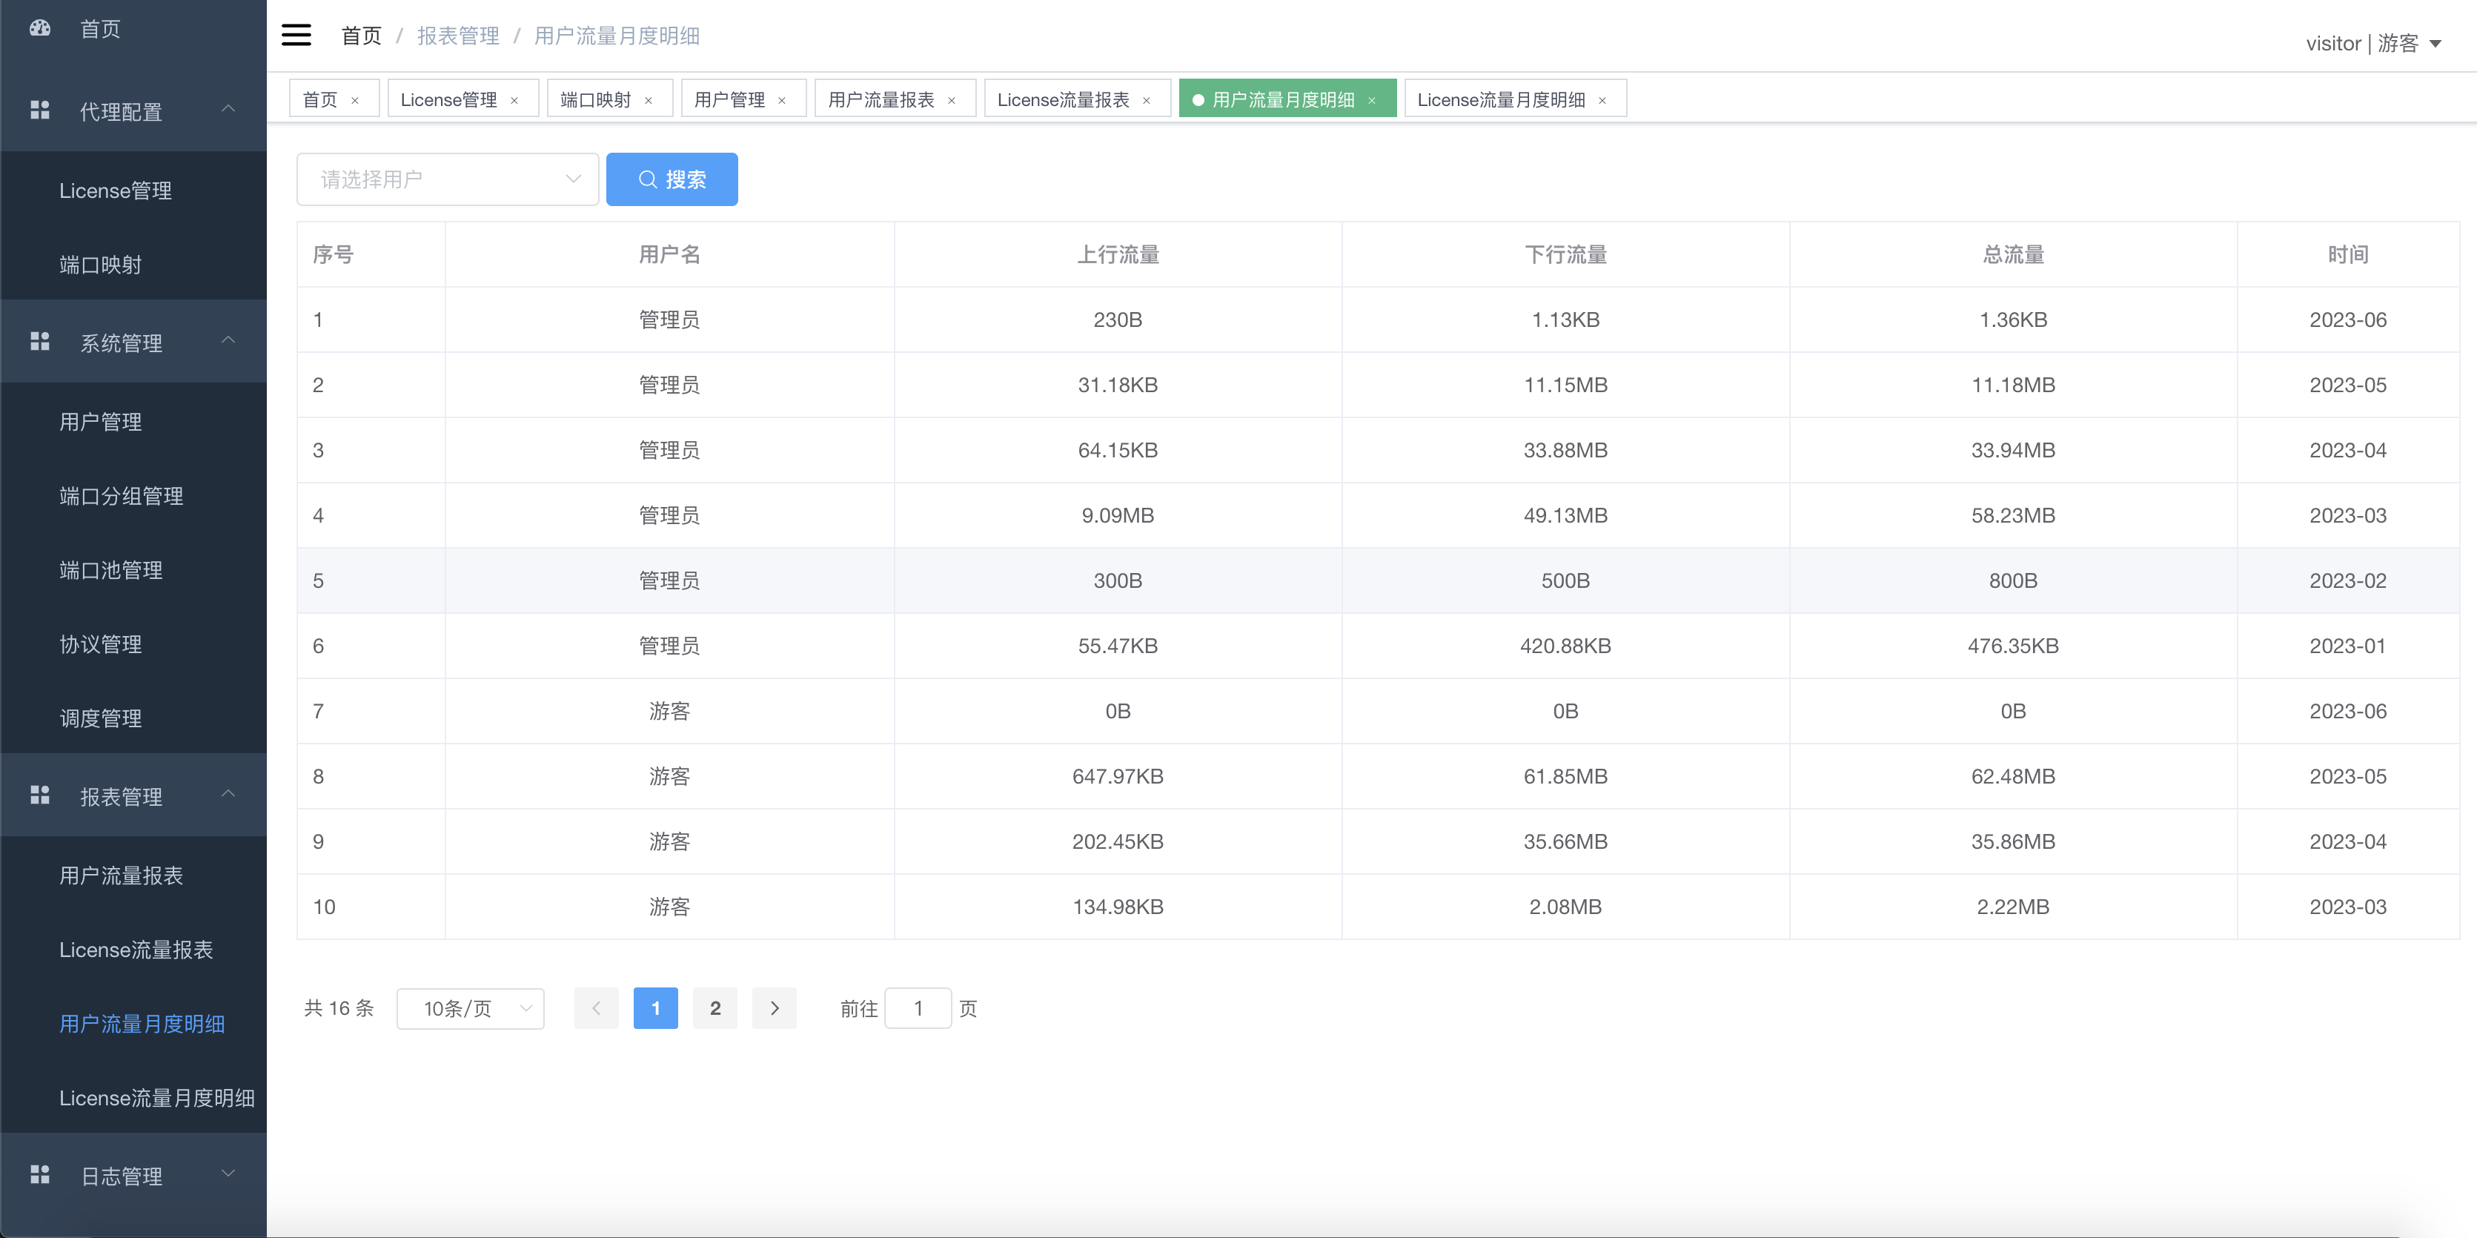The height and width of the screenshot is (1238, 2477).
Task: Click the 总流量 column header
Action: pyautogui.click(x=2012, y=255)
